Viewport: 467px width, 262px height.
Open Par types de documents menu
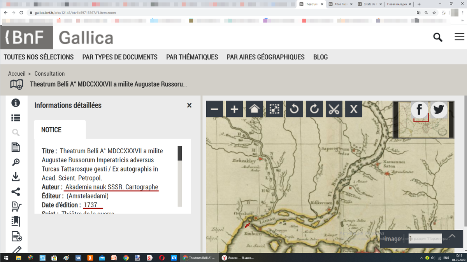coord(120,57)
